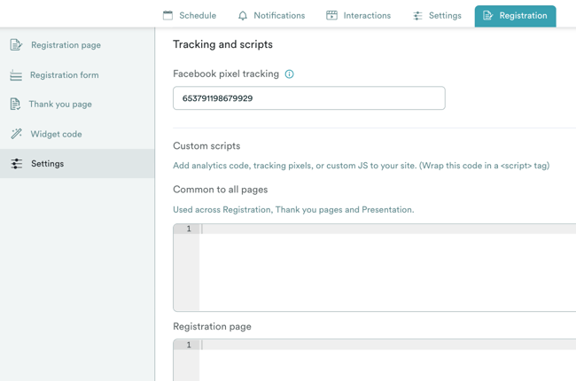Click the Interactions tab icon
Image resolution: width=576 pixels, height=381 pixels.
click(x=331, y=15)
